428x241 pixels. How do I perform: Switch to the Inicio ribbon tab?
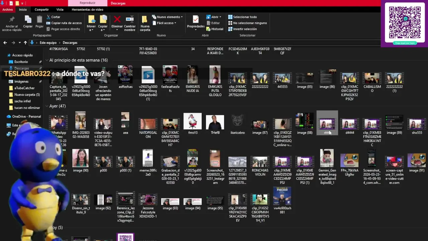click(23, 9)
